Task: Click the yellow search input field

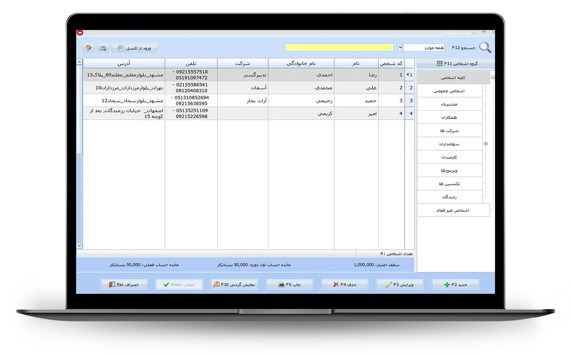Action: [x=339, y=47]
